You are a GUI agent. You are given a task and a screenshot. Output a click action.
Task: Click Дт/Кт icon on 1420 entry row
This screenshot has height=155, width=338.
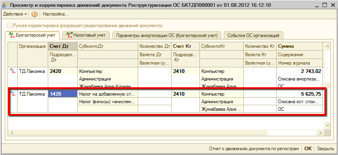[13, 94]
